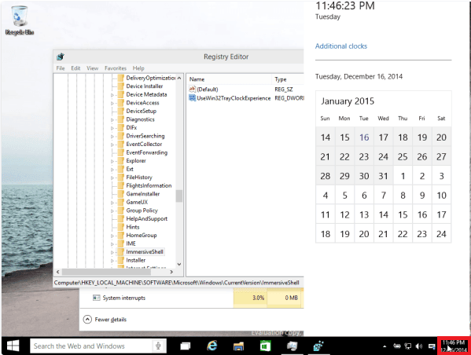Viewport: 471px width, 355px height.
Task: Click the HelpAndSupport folder icon
Action: tap(121, 219)
